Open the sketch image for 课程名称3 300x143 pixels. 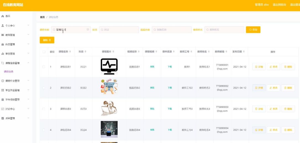pyautogui.click(x=109, y=108)
